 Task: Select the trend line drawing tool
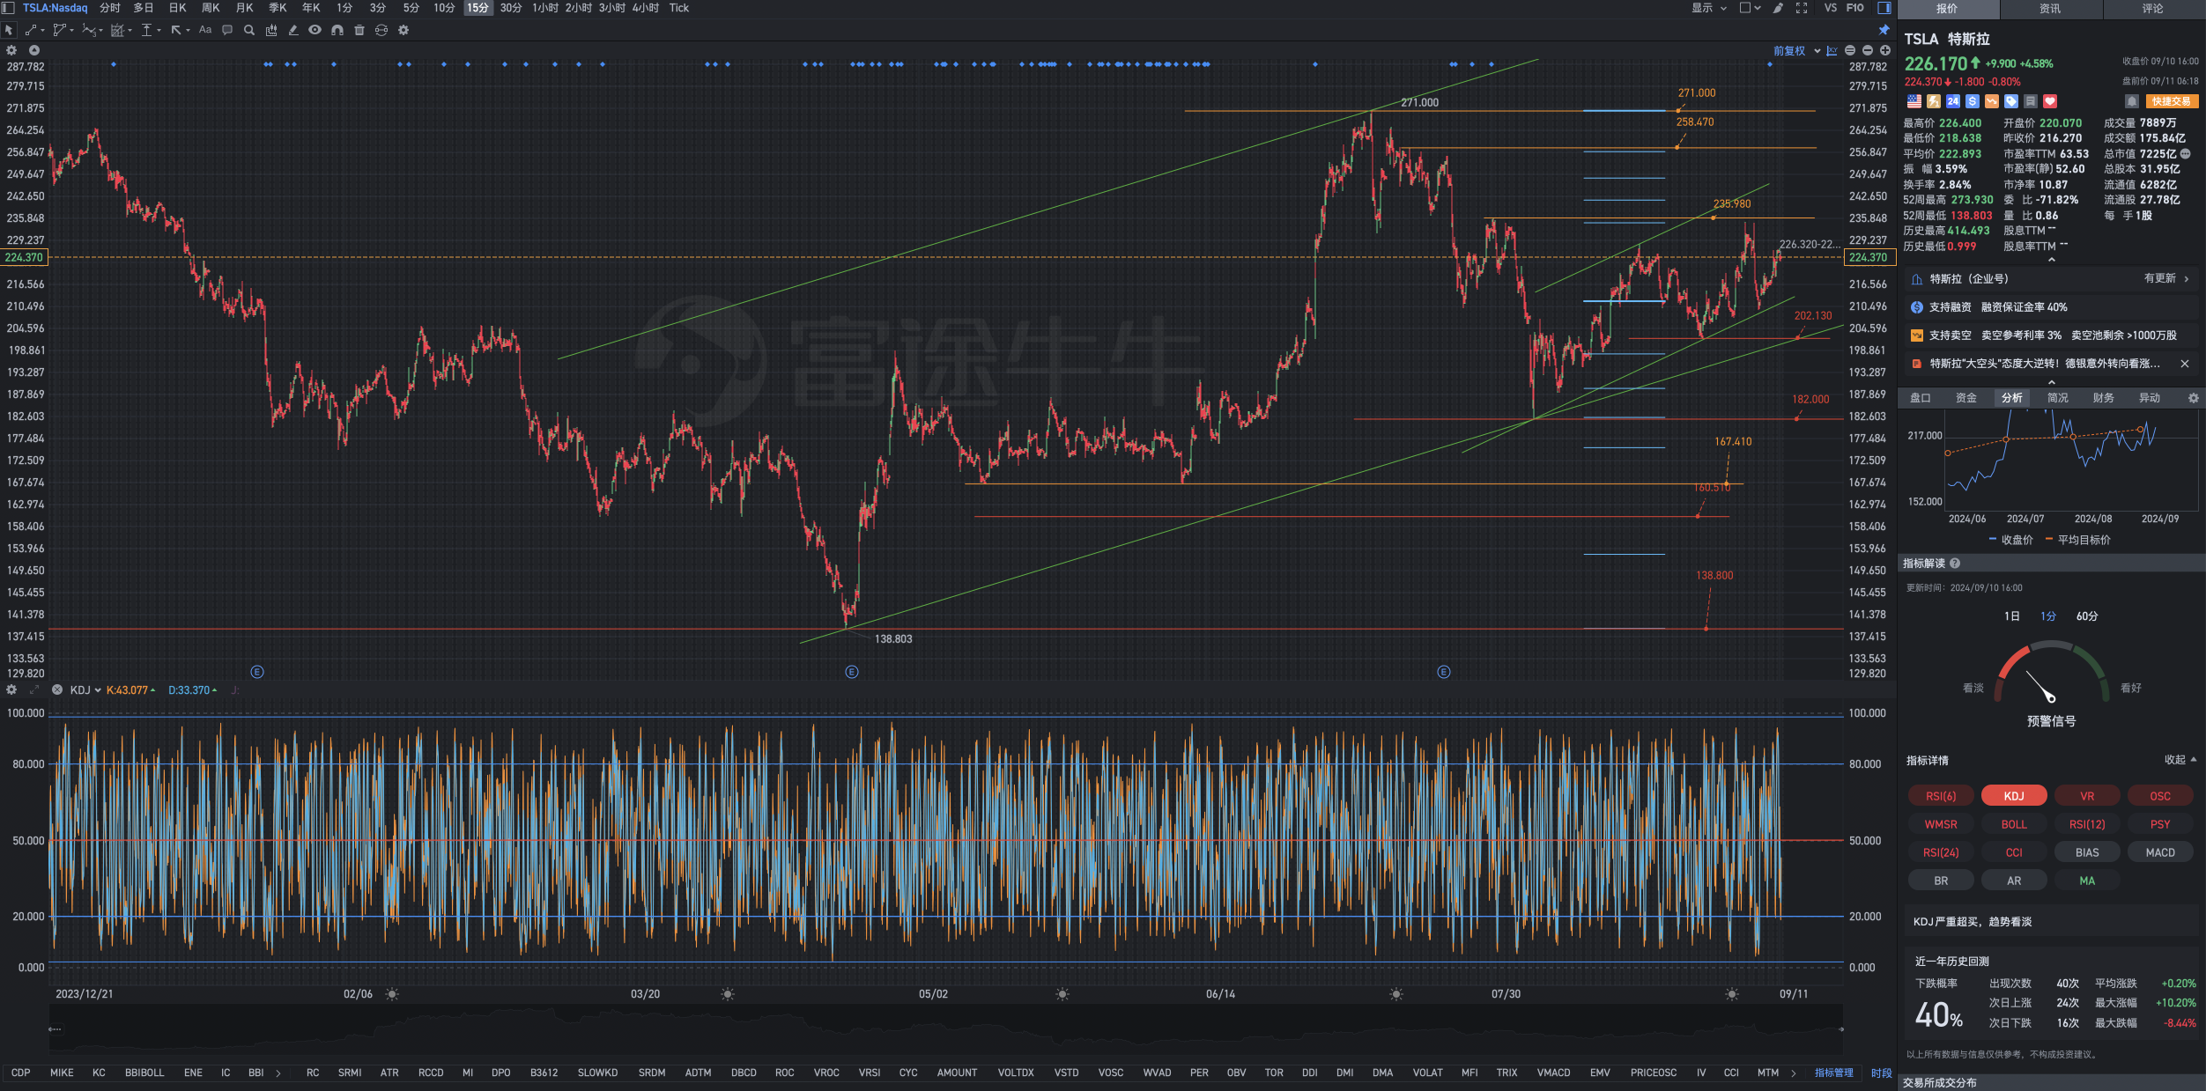[31, 30]
